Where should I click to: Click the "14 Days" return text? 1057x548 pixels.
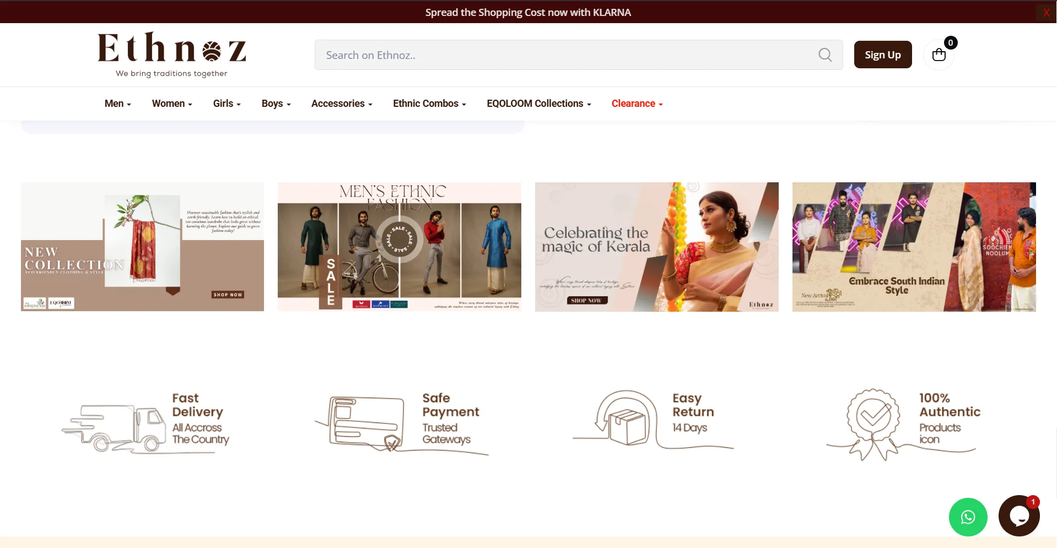click(689, 427)
